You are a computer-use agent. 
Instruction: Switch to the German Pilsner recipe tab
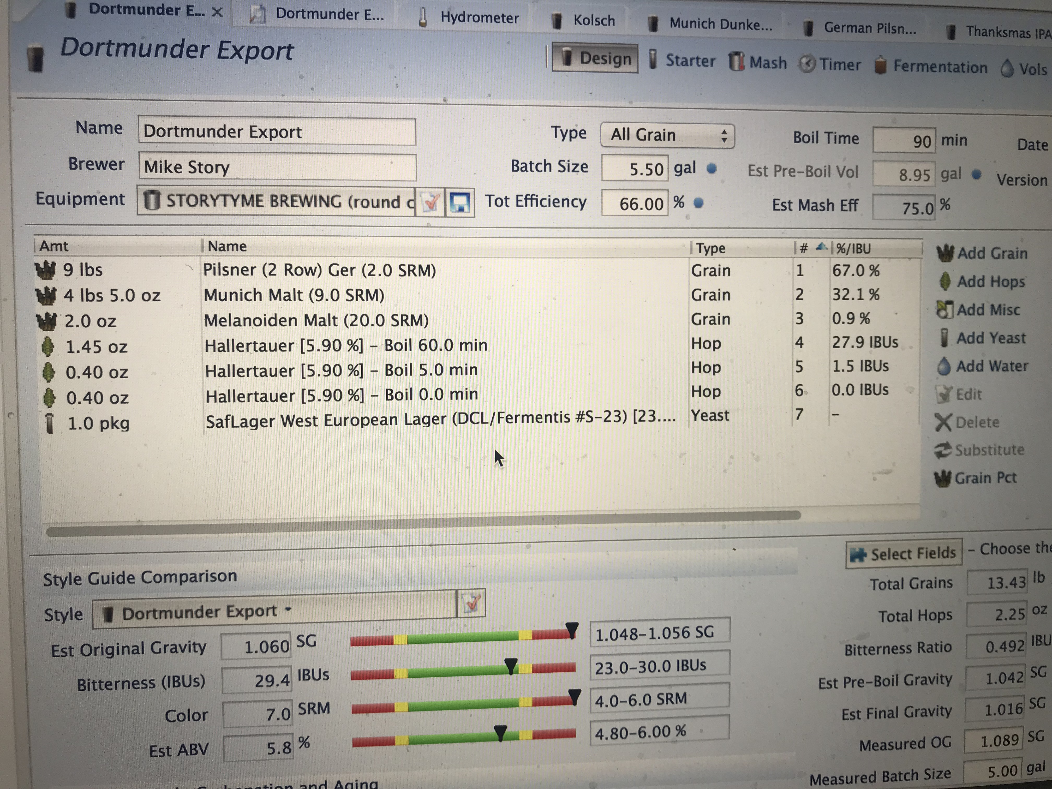tap(859, 28)
